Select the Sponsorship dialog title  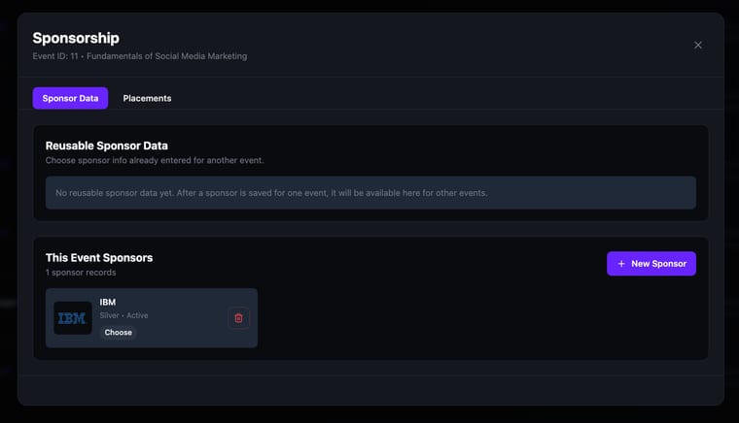point(76,38)
